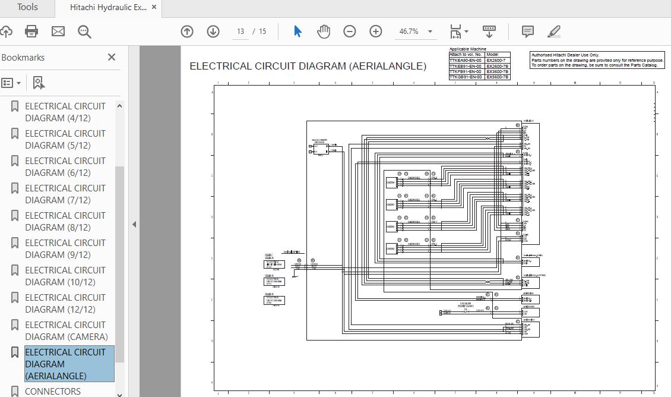Open bookmark ELECTRICAL CIRCUIT DIAGRAM (5/12)
The width and height of the screenshot is (671, 397).
65,140
